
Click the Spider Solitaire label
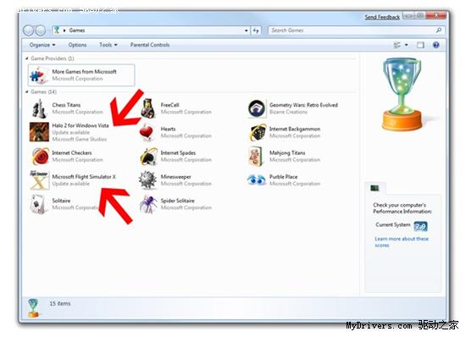click(177, 201)
